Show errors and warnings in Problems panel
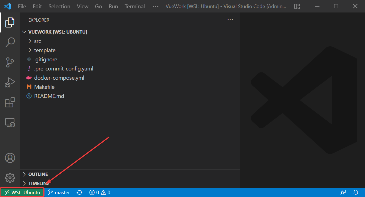The image size is (365, 197). (100, 192)
